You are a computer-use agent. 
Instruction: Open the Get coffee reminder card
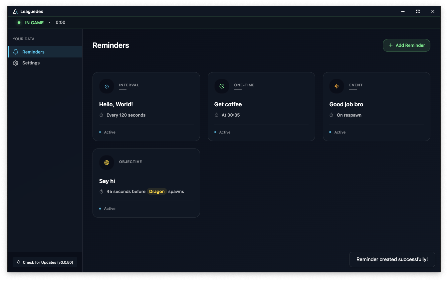click(261, 107)
